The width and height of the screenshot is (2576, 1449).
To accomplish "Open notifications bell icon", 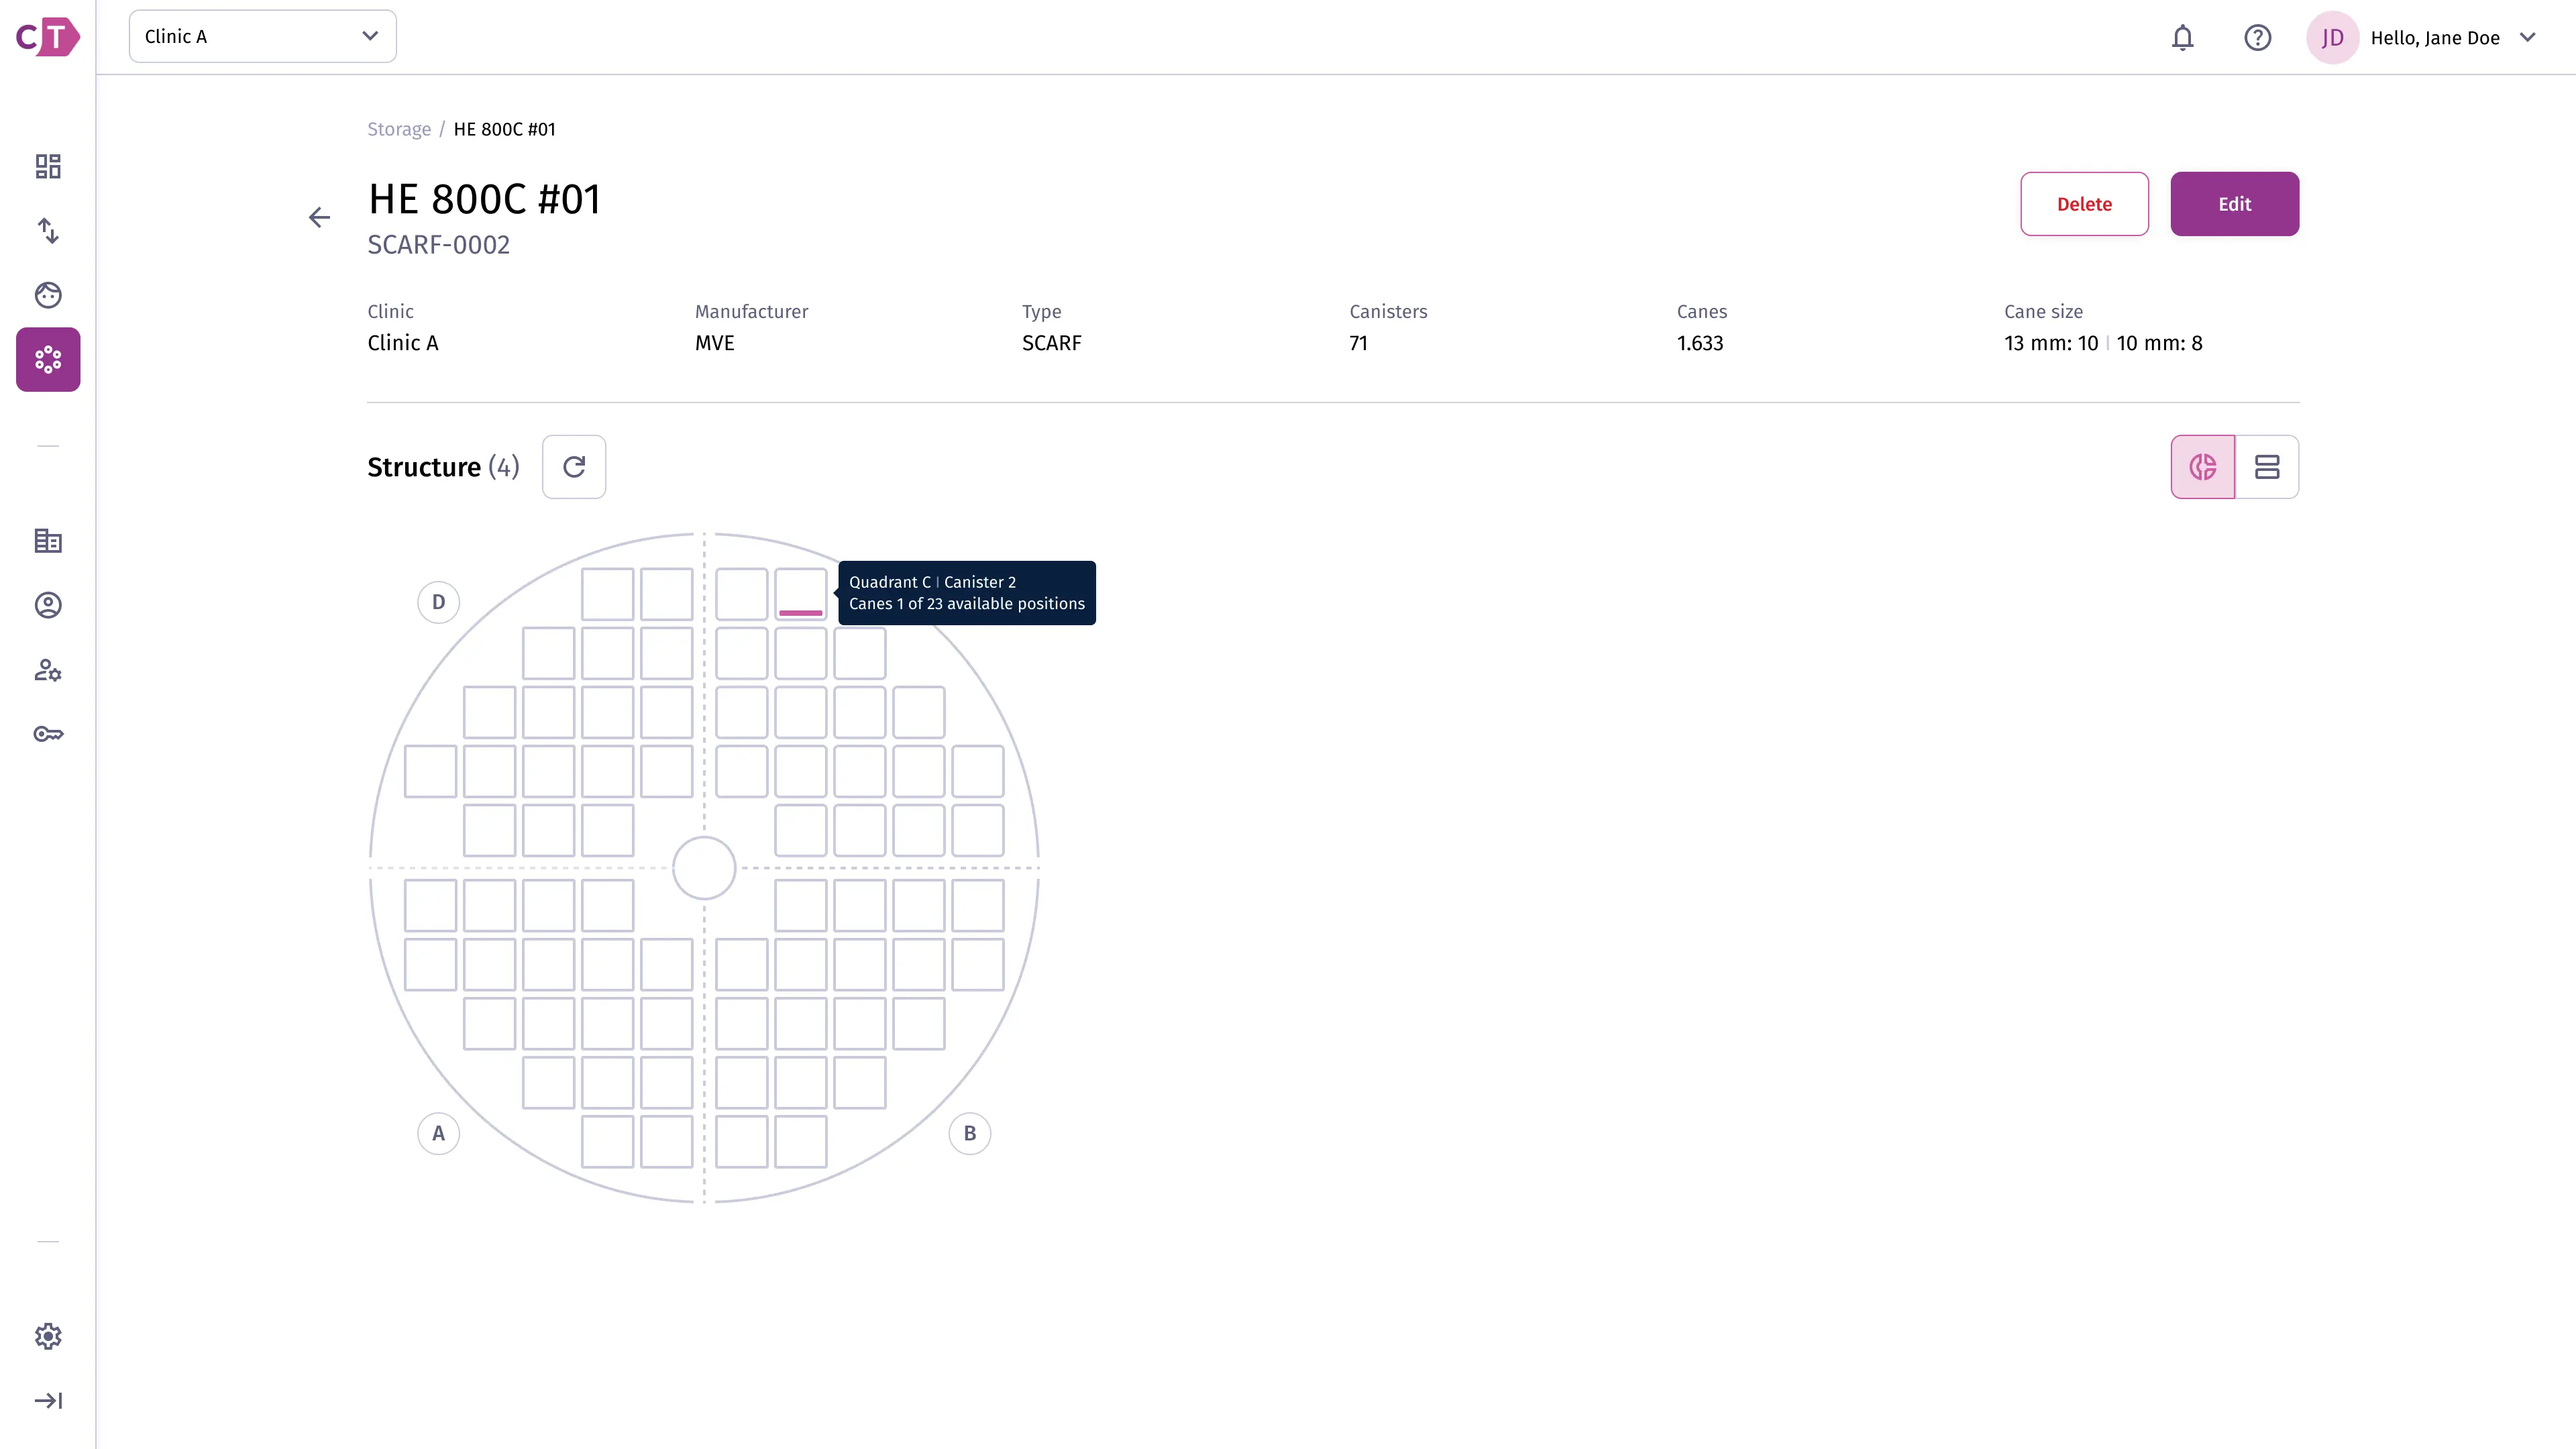I will (2182, 38).
